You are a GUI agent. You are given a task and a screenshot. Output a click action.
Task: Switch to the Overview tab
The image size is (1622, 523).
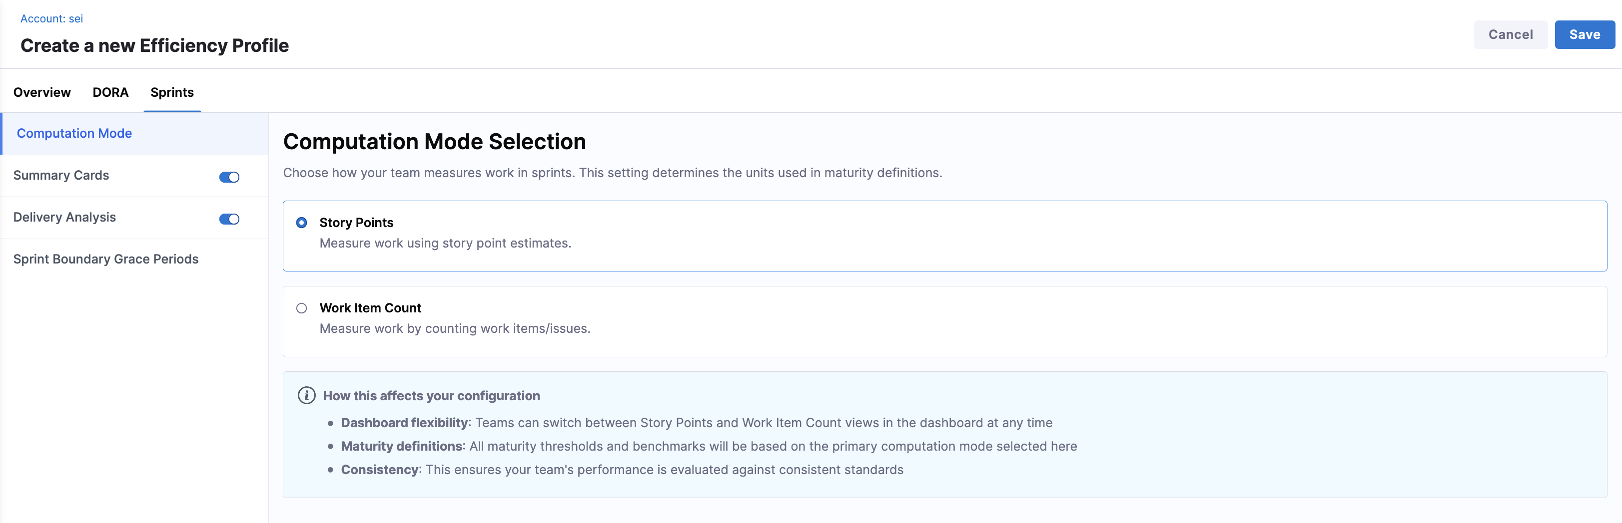tap(42, 92)
